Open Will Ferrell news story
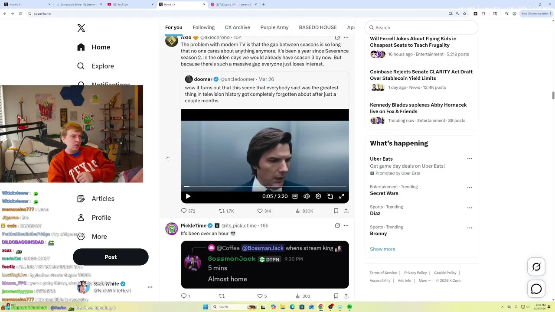The width and height of the screenshot is (555, 312). [x=421, y=47]
